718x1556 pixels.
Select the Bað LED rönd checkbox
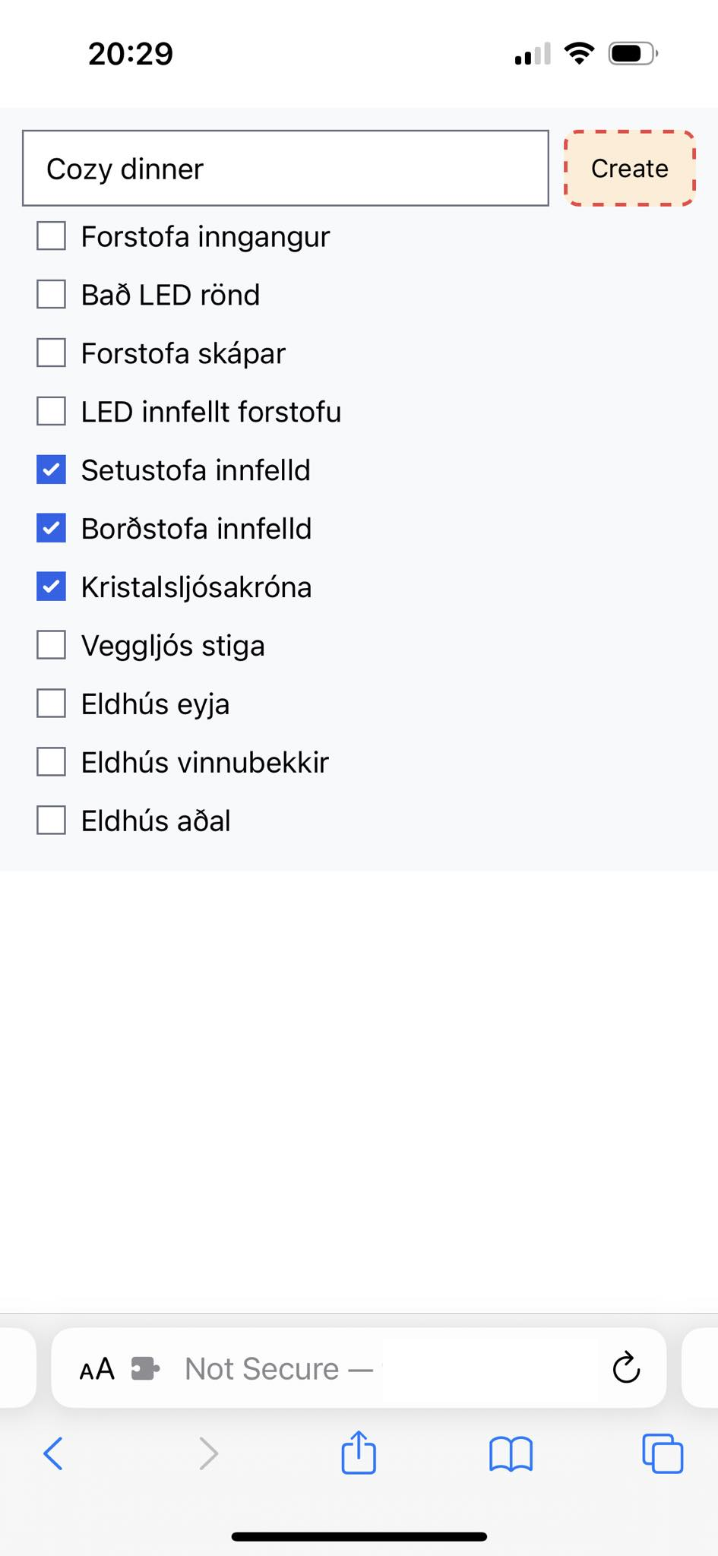point(51,295)
